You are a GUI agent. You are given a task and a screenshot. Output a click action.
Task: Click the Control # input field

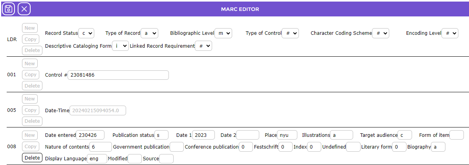click(x=118, y=75)
